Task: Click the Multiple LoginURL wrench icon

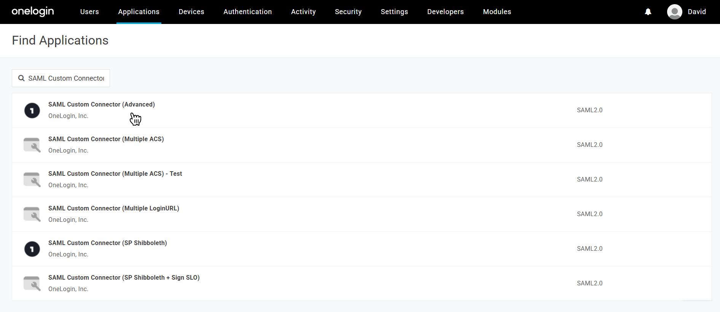Action: coord(32,214)
